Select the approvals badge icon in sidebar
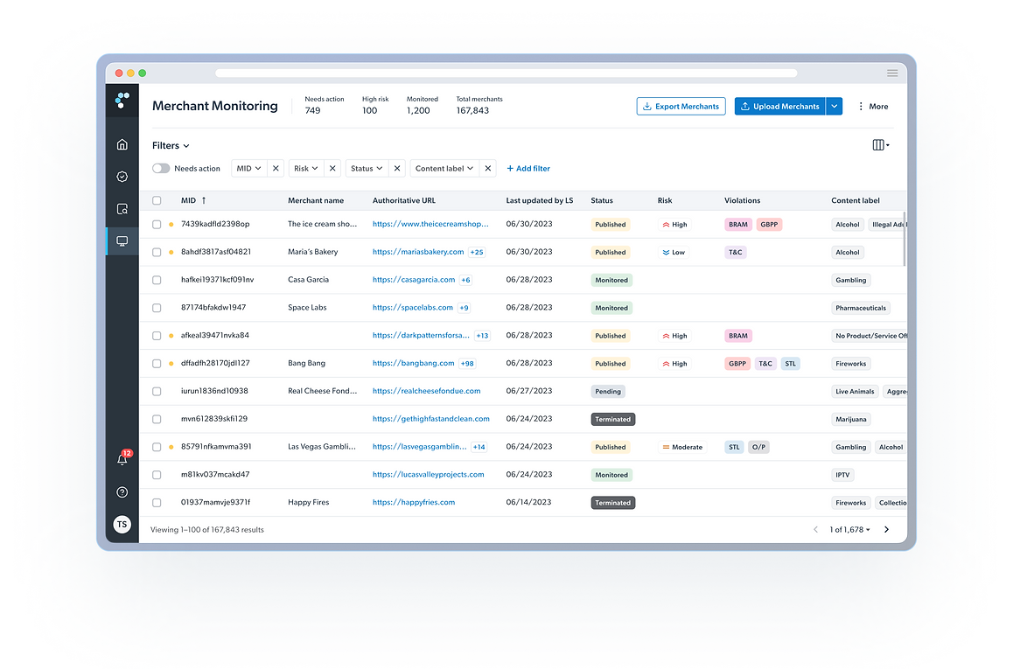Image resolution: width=1013 pixels, height=669 pixels. [122, 177]
